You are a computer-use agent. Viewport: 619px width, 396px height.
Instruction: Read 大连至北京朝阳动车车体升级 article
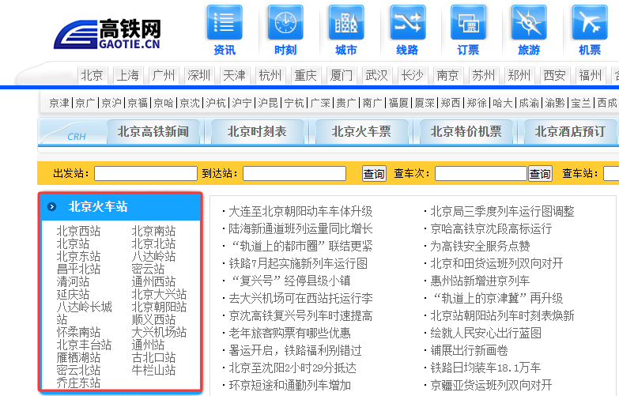300,211
